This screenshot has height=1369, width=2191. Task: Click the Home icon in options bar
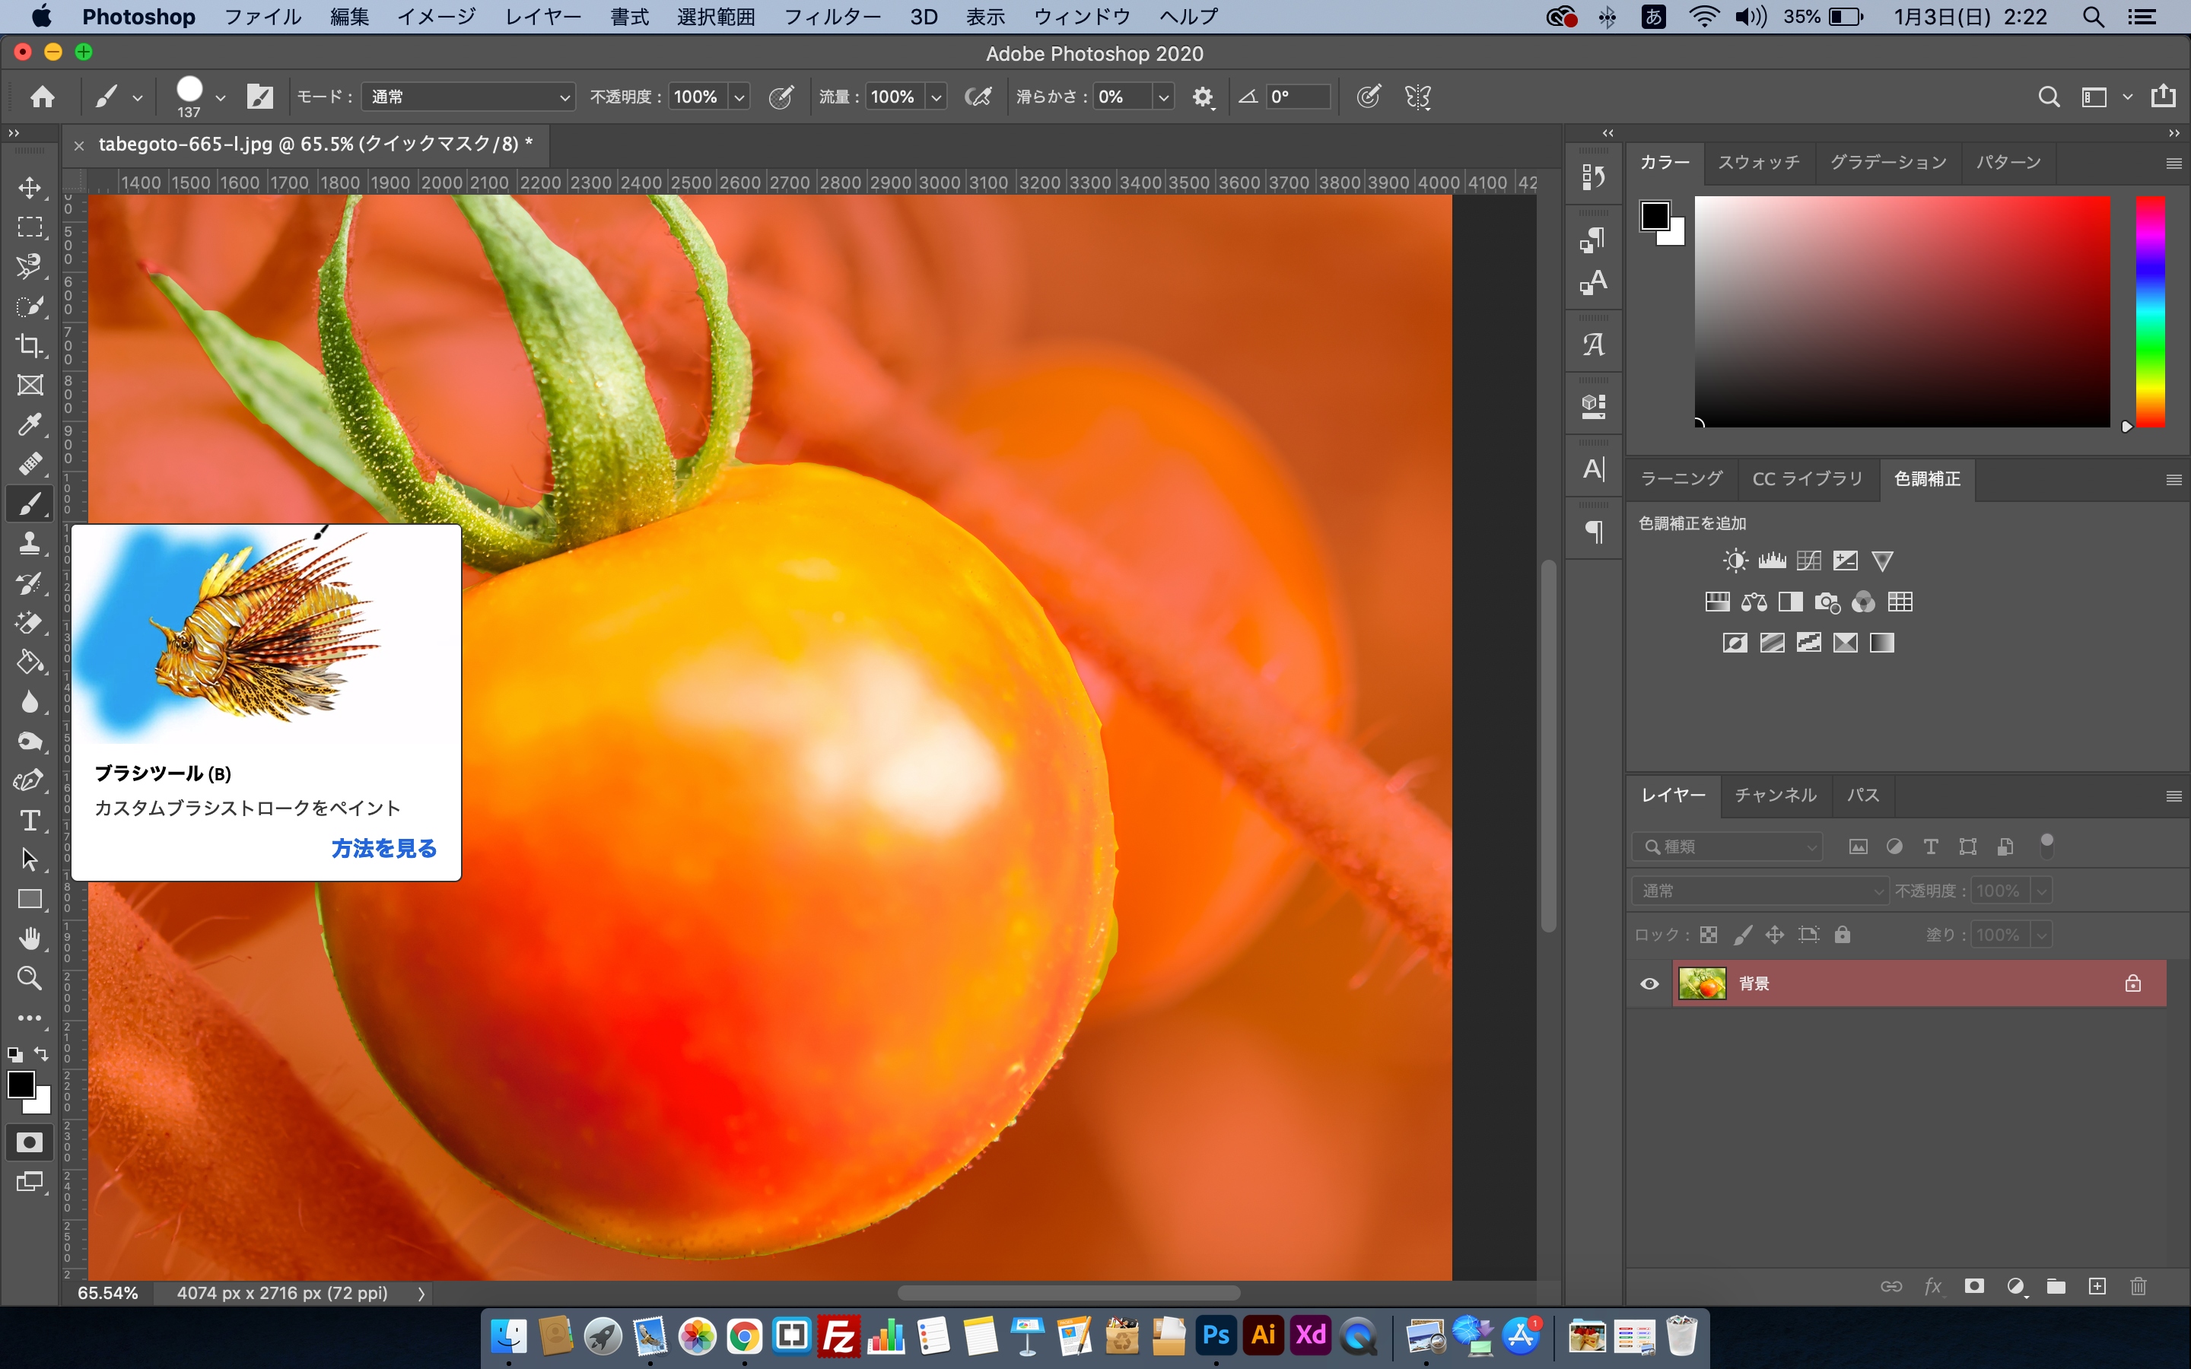tap(42, 97)
